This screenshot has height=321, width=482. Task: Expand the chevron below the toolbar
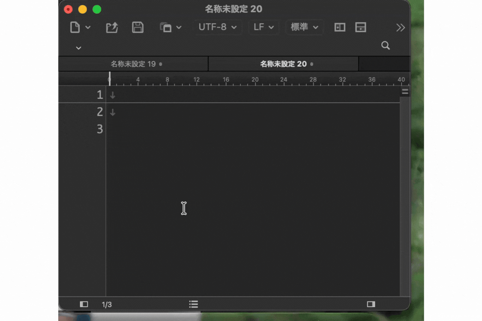[x=79, y=48]
